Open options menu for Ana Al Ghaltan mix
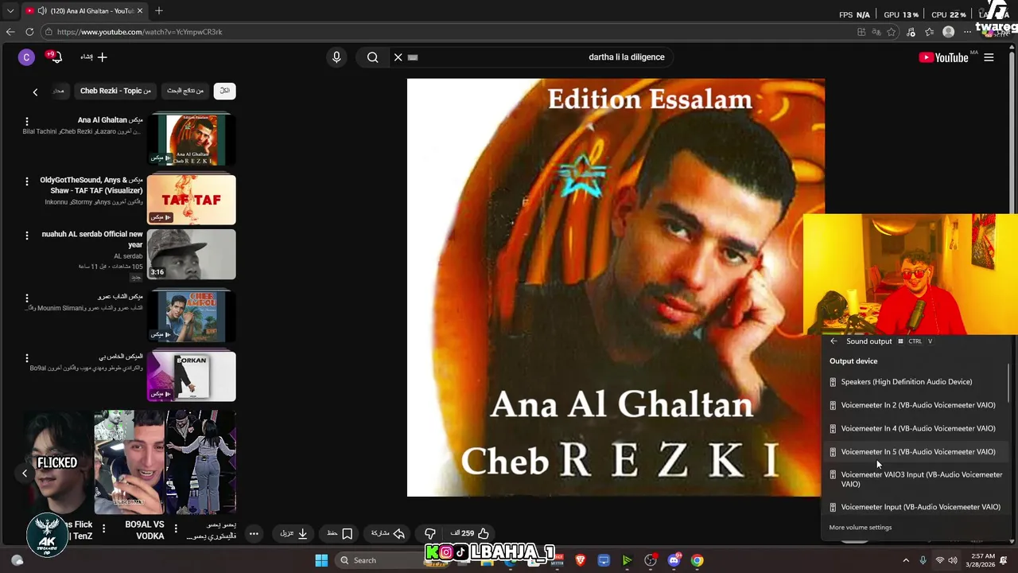Image resolution: width=1018 pixels, height=573 pixels. tap(27, 122)
